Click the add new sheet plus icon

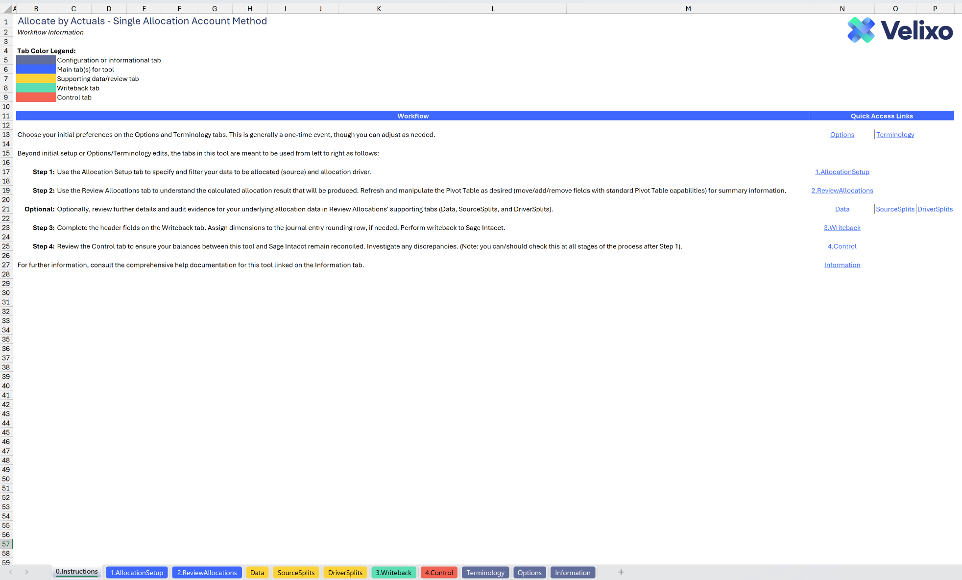click(621, 572)
